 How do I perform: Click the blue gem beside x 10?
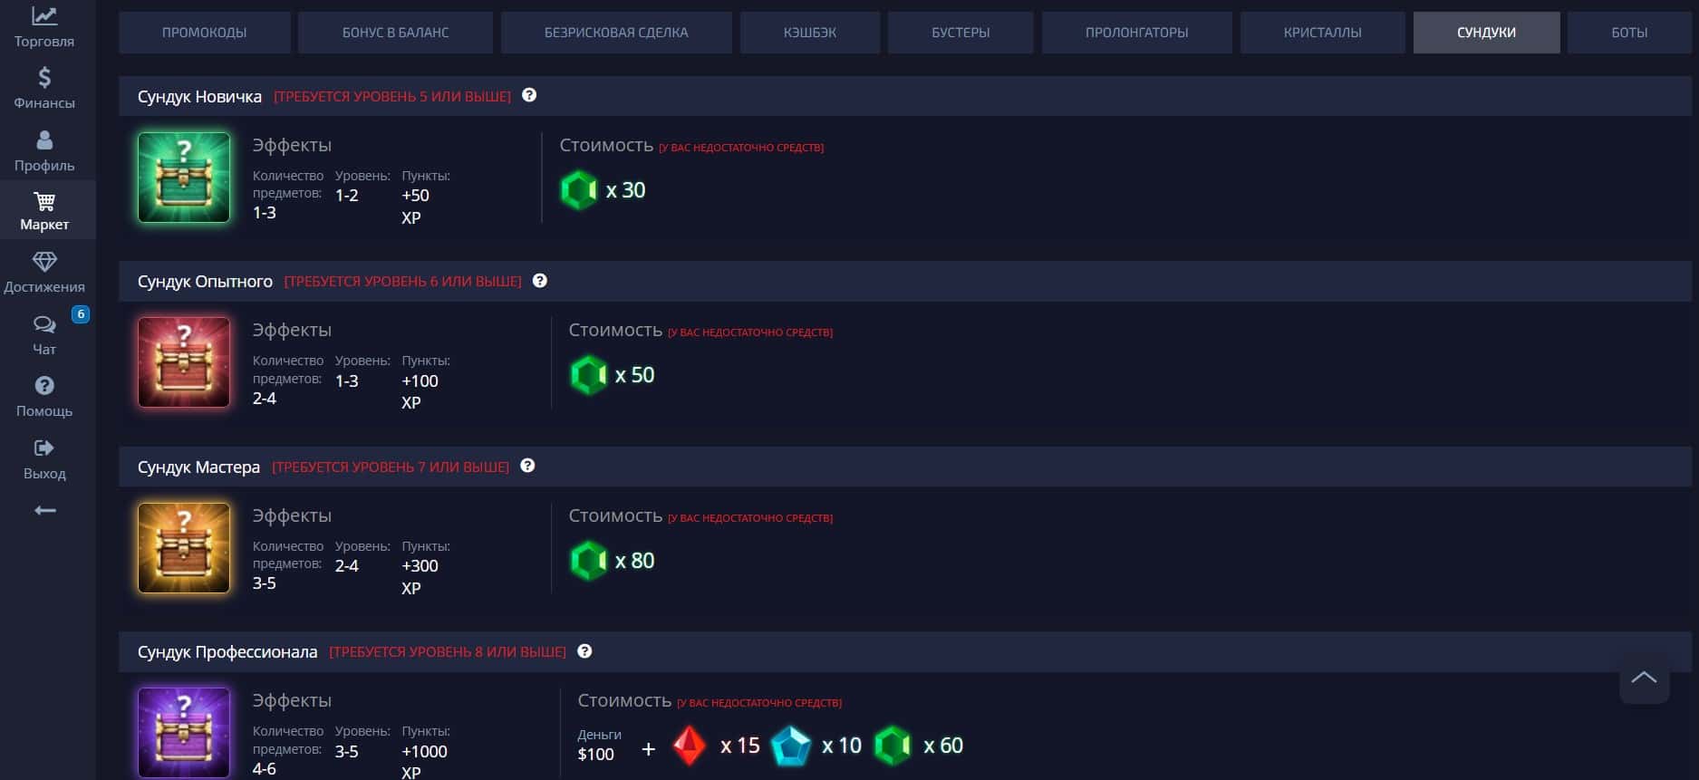click(791, 746)
